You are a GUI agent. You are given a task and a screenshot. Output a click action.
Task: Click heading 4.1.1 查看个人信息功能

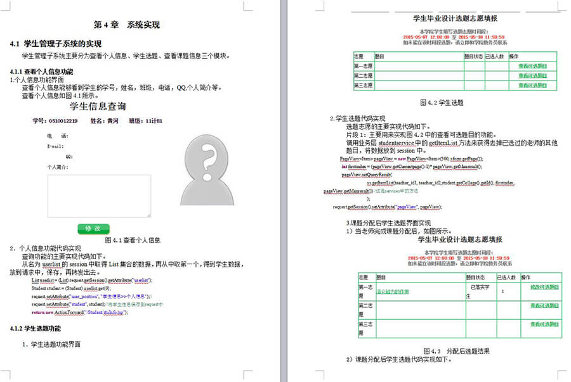pos(41,72)
